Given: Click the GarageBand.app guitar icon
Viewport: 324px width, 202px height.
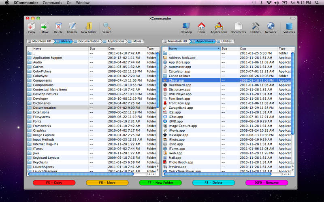Looking at the screenshot, I should (165, 107).
